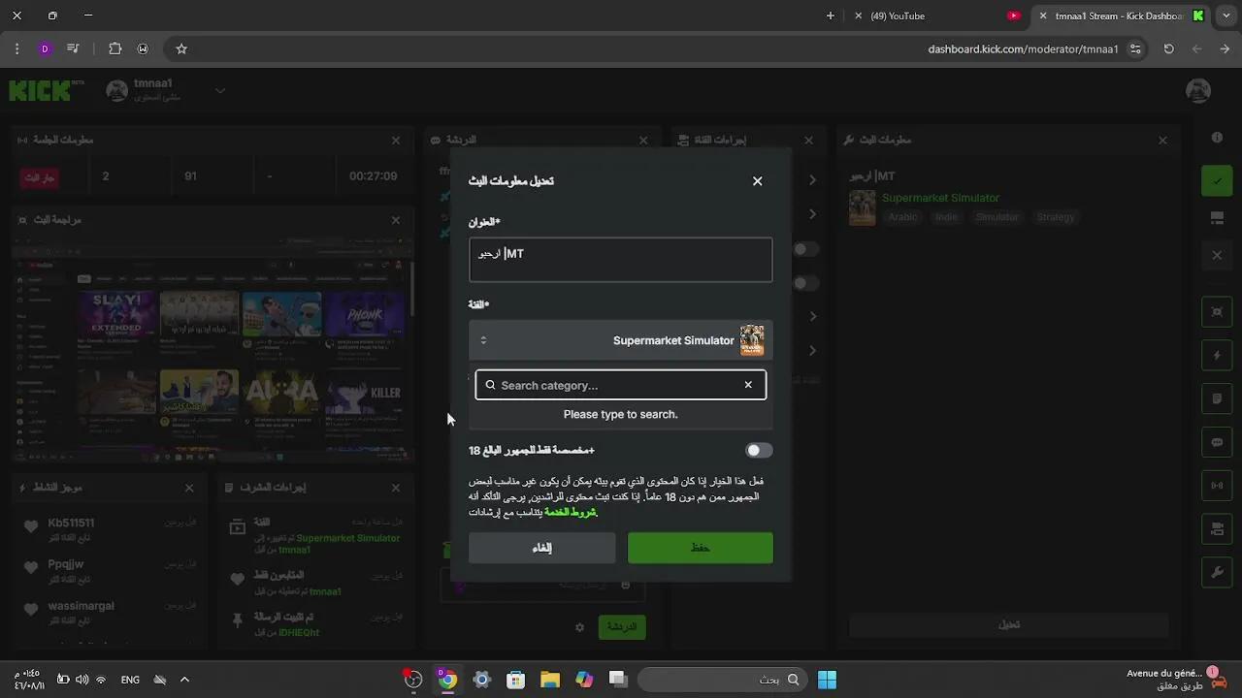Click the lightning bolt sidebar icon
This screenshot has height=698, width=1242.
(x=1217, y=356)
